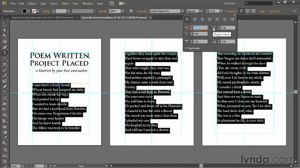Select the Eyedropper tool
The image size is (300, 168).
pyautogui.click(x=5, y=138)
